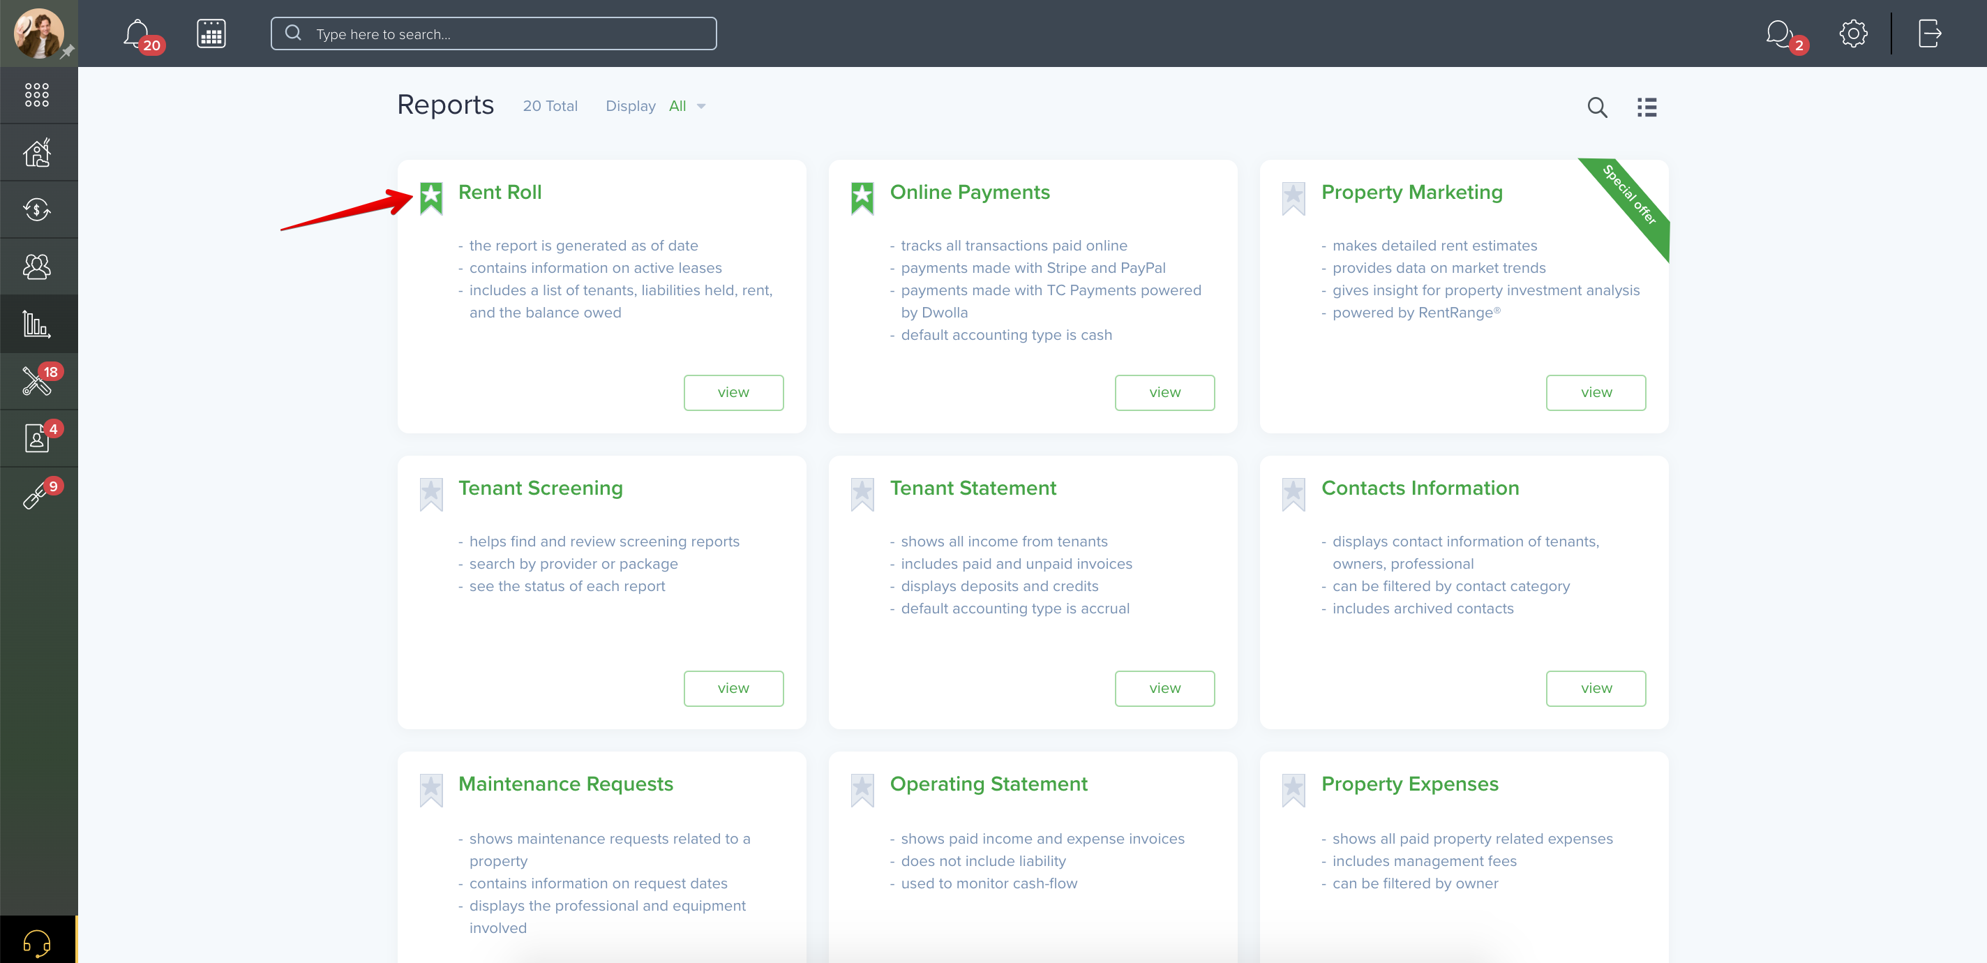Open the applications icon with badge 4
Image resolution: width=1987 pixels, height=963 pixels.
point(37,438)
